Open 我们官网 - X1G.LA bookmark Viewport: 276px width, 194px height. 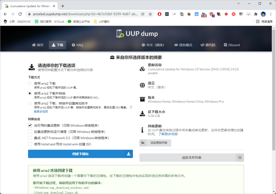[x=49, y=21]
